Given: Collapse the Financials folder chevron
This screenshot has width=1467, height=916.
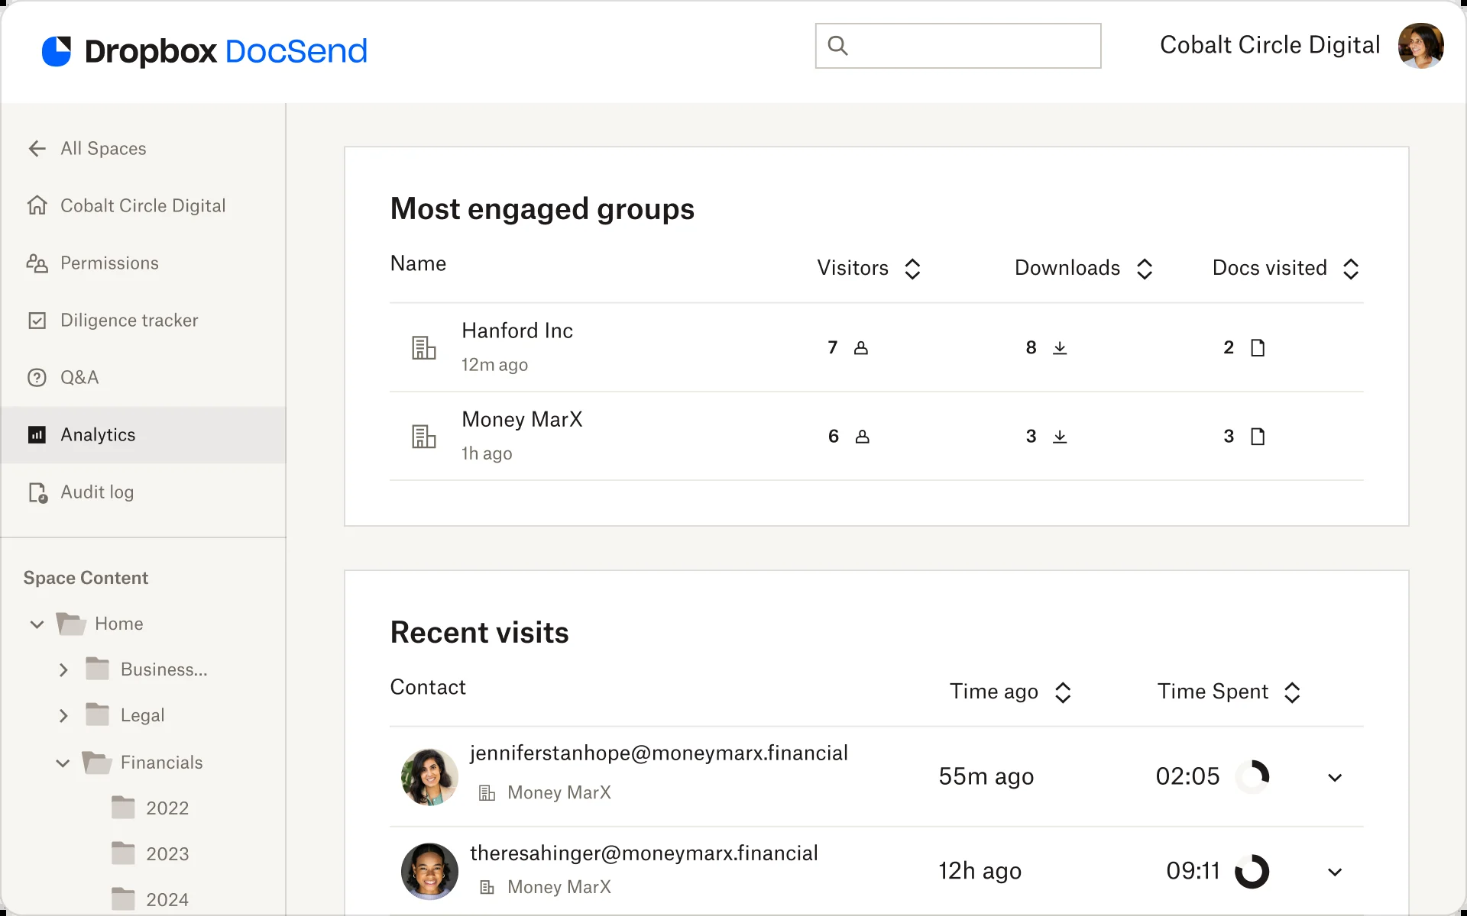Looking at the screenshot, I should pos(63,763).
